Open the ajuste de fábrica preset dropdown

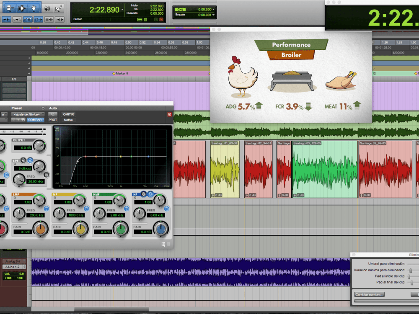(x=28, y=114)
